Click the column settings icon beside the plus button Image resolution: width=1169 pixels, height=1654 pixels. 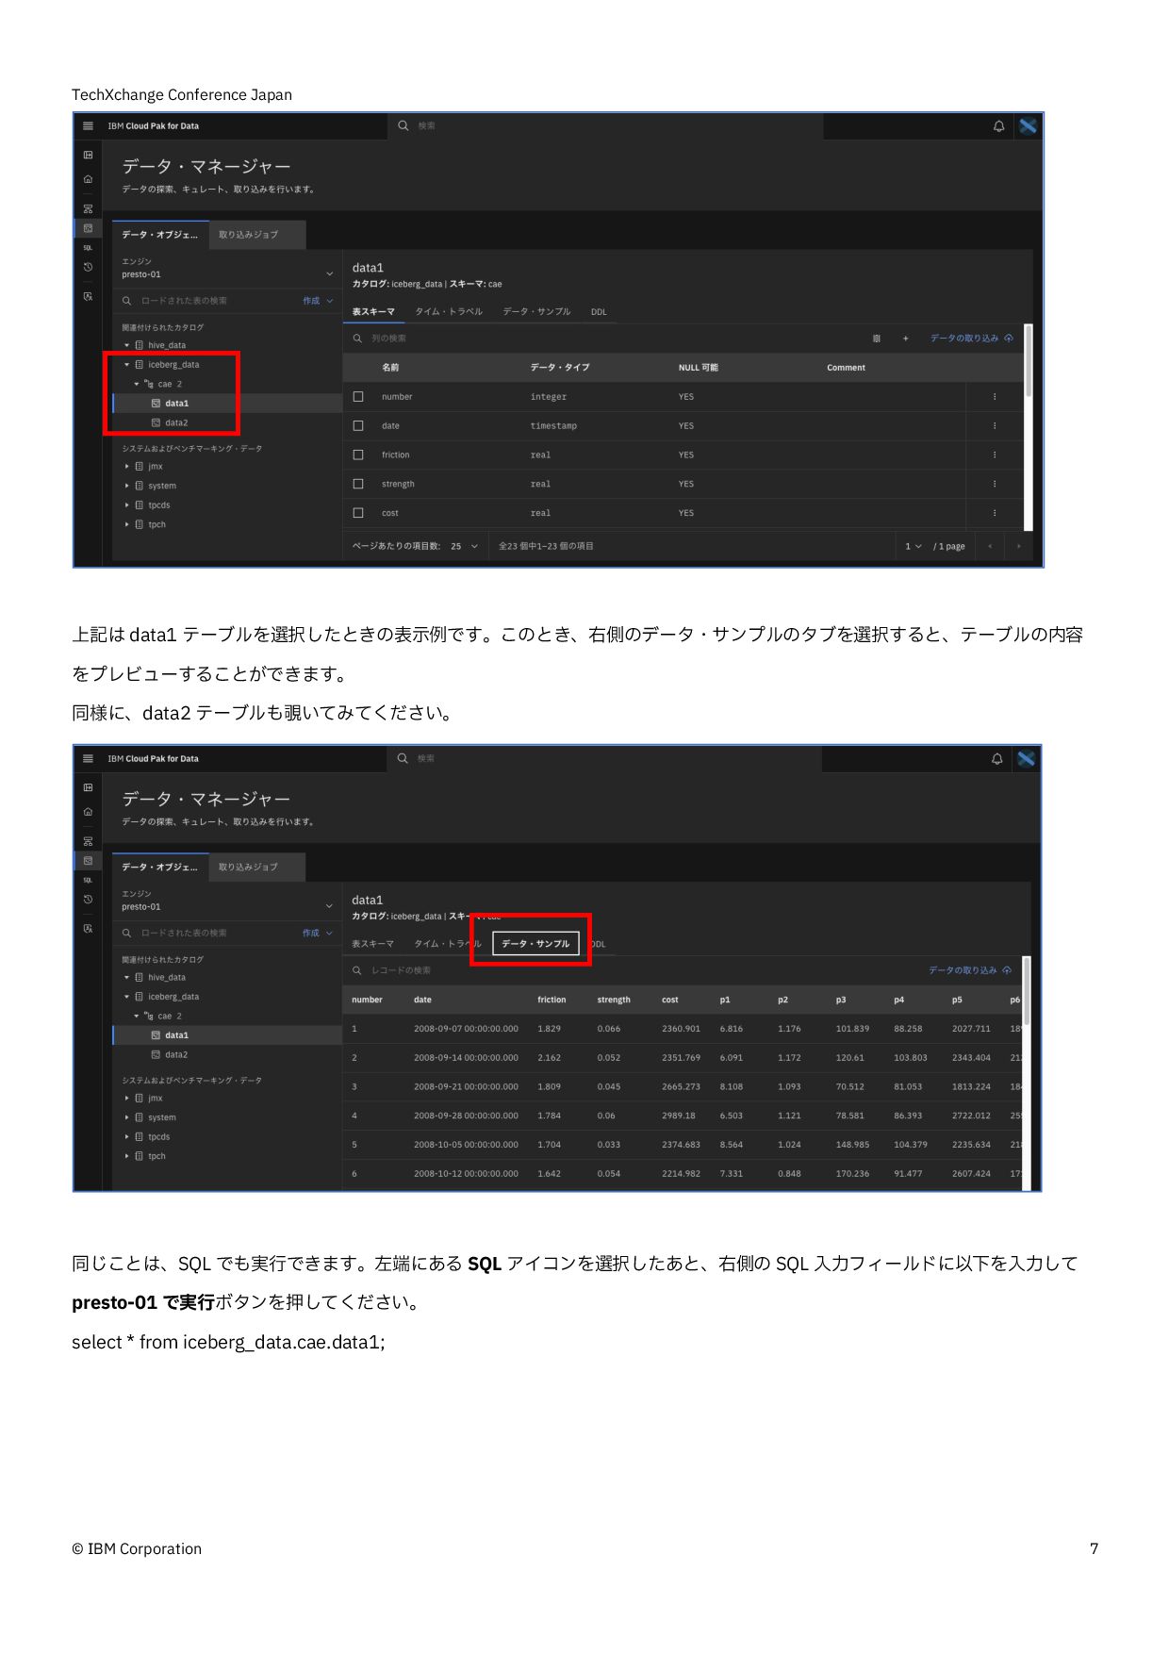pyautogui.click(x=876, y=339)
